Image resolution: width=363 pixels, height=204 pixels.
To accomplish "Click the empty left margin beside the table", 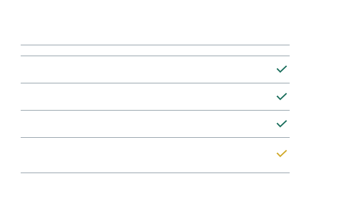I will point(10,109).
